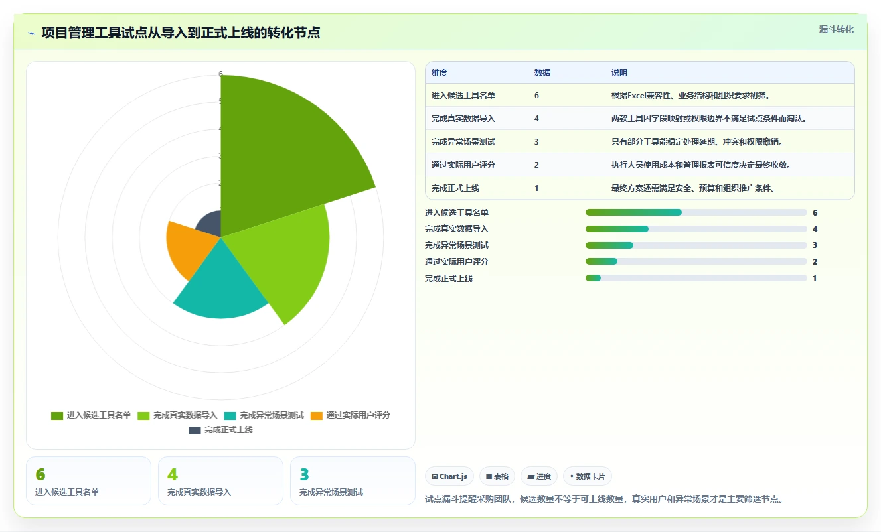Open the stat card showing 3 完成异常场景测试
The height and width of the screenshot is (532, 881).
[353, 481]
